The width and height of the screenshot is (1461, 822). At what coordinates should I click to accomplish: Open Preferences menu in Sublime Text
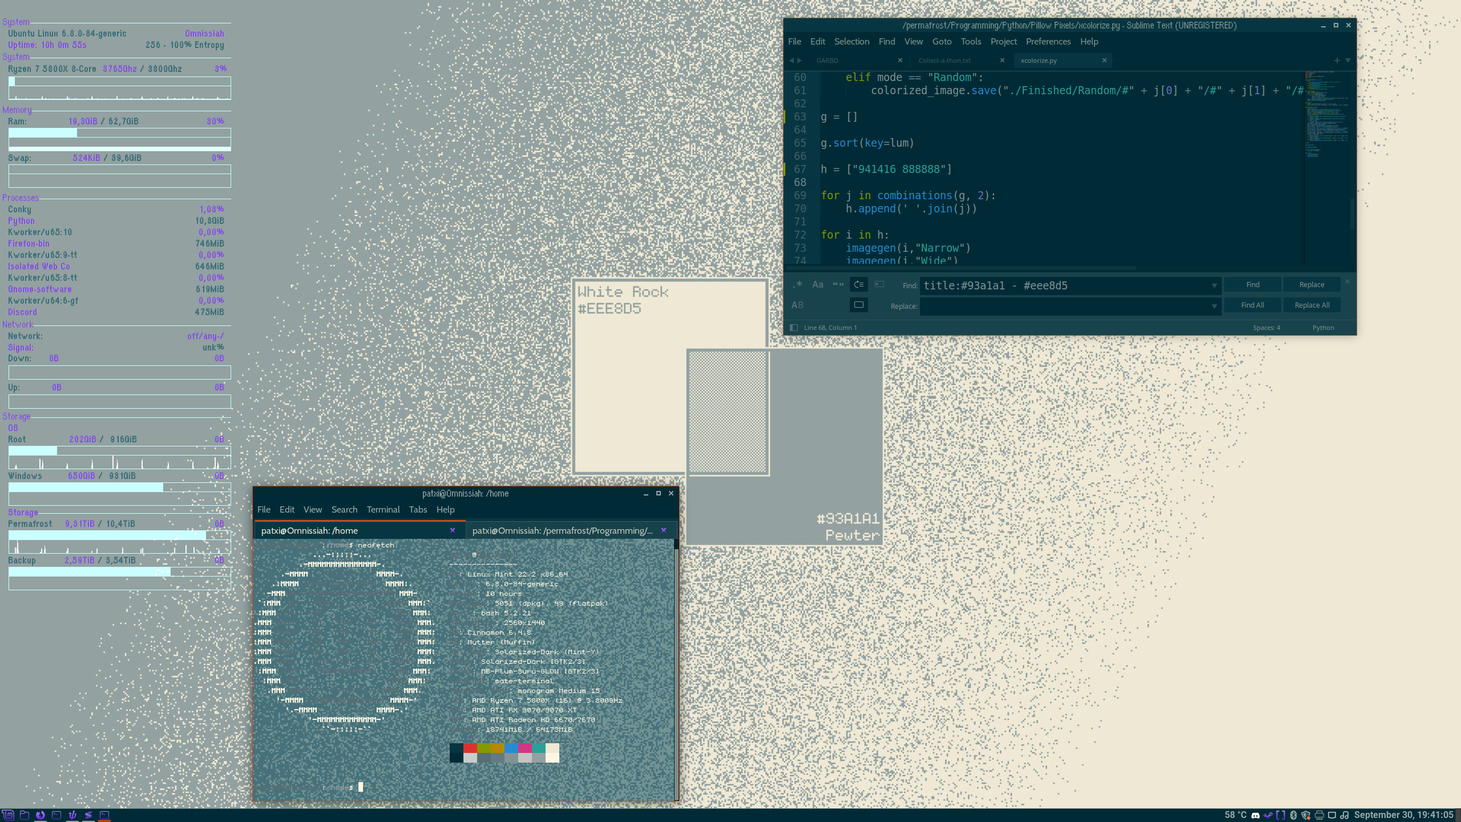coord(1048,42)
